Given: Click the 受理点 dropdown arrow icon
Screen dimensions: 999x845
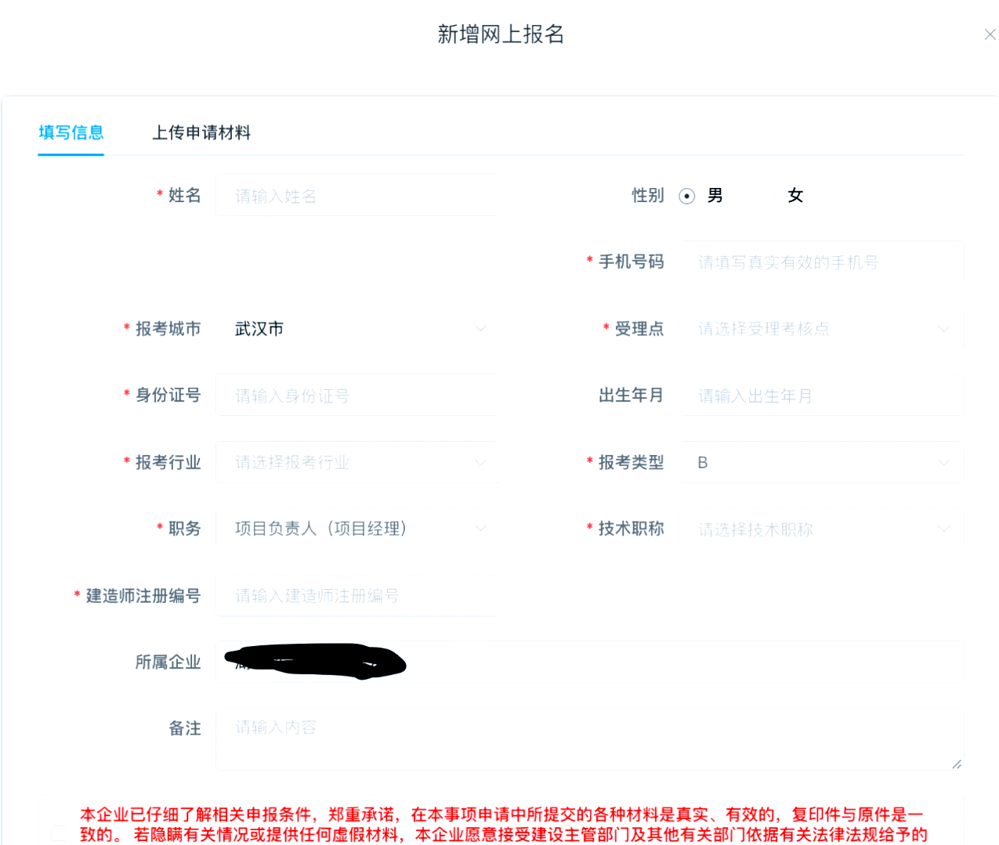Looking at the screenshot, I should coord(943,329).
